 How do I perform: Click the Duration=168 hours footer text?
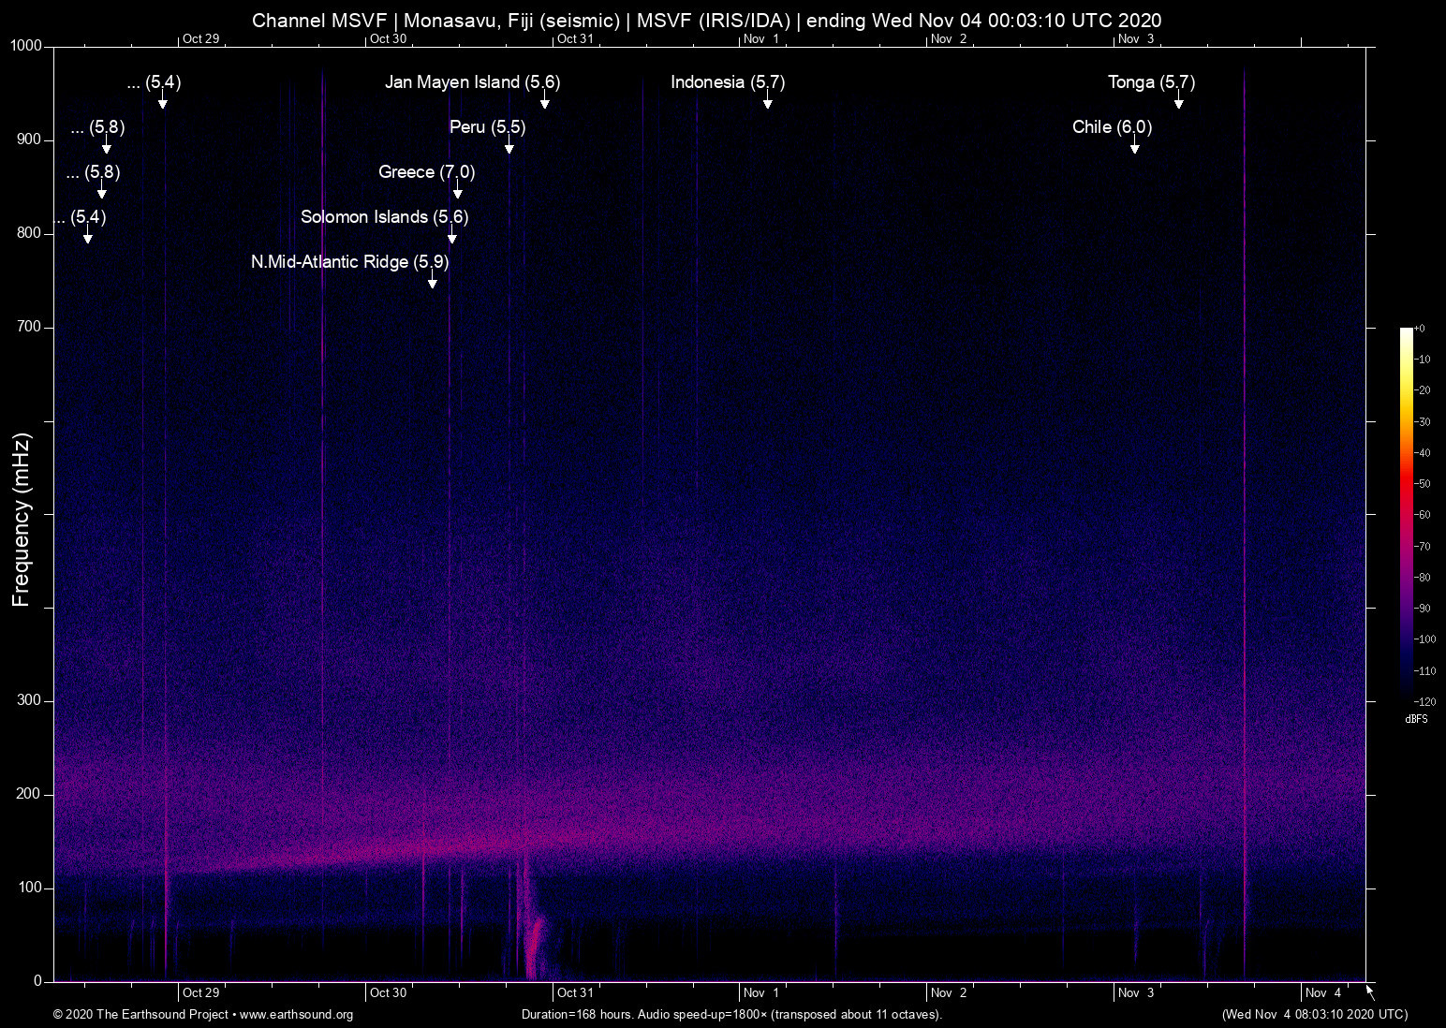(x=730, y=1015)
